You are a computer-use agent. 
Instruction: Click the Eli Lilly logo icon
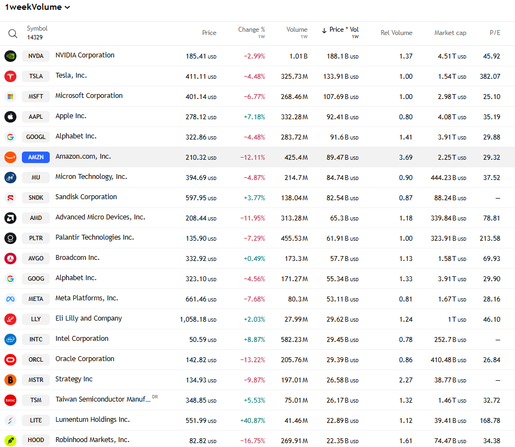(x=10, y=319)
